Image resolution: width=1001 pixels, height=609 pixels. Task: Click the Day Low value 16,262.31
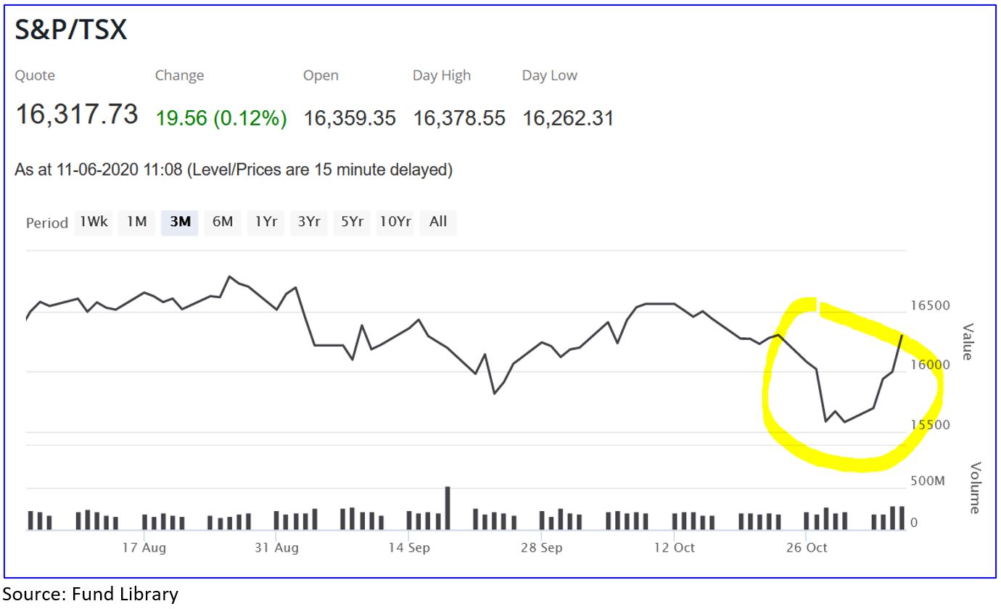pyautogui.click(x=568, y=118)
